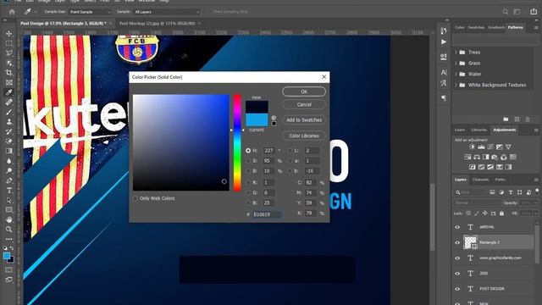
Task: Open the Actions panel play icon
Action: (x=444, y=42)
